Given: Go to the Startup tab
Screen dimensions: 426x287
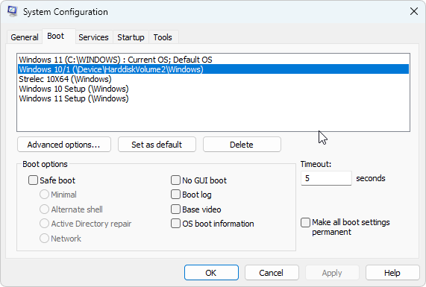Looking at the screenshot, I should 131,37.
